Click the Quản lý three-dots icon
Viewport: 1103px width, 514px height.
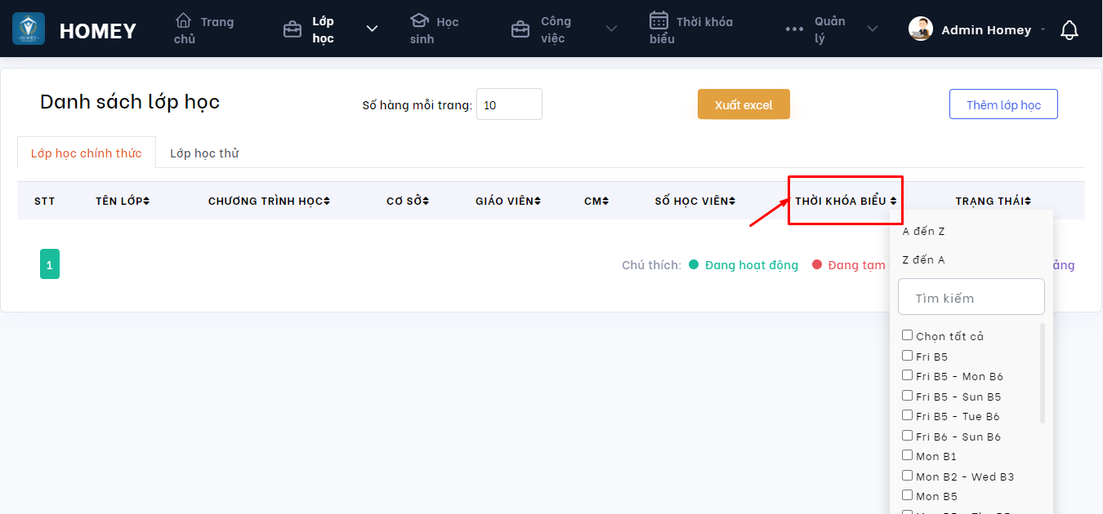click(794, 29)
